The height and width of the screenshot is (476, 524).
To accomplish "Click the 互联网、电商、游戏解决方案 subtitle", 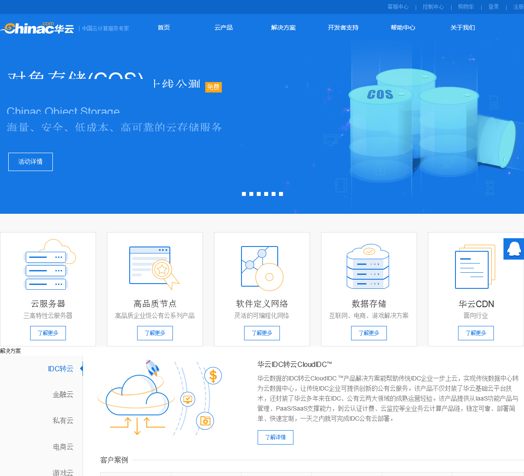I will 369,315.
